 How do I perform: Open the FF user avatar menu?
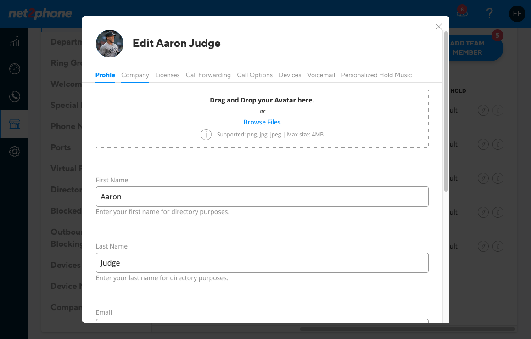[517, 14]
